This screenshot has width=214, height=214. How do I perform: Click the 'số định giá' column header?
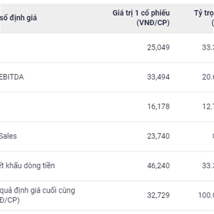18,18
